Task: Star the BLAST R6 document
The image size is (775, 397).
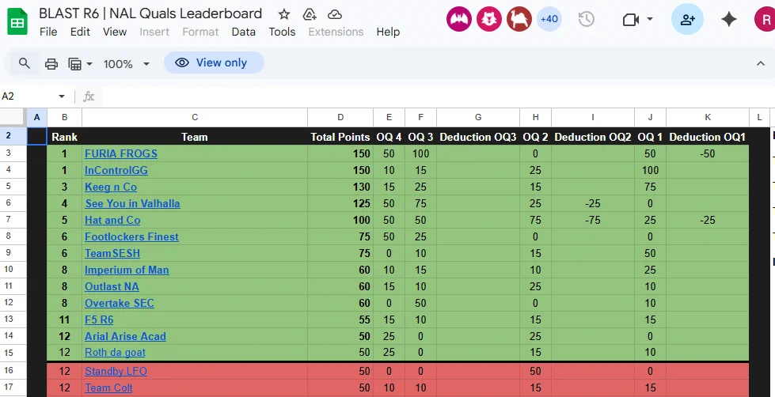Action: coord(283,14)
